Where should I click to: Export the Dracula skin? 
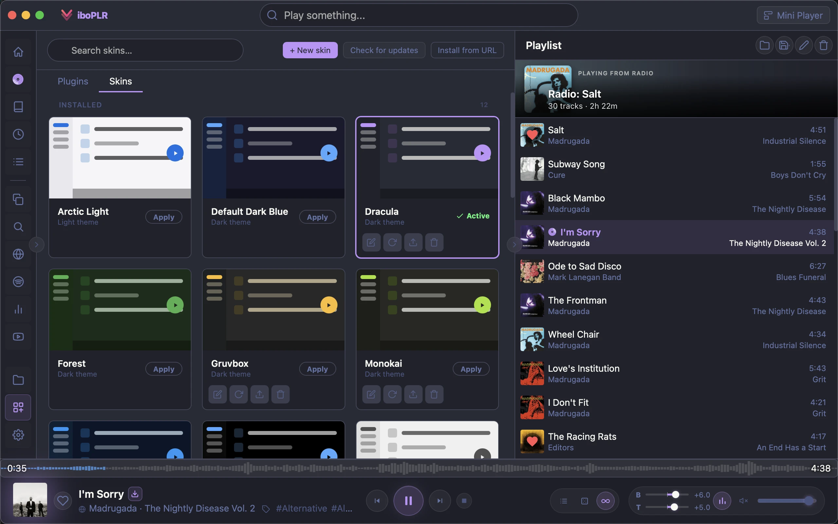pyautogui.click(x=413, y=242)
